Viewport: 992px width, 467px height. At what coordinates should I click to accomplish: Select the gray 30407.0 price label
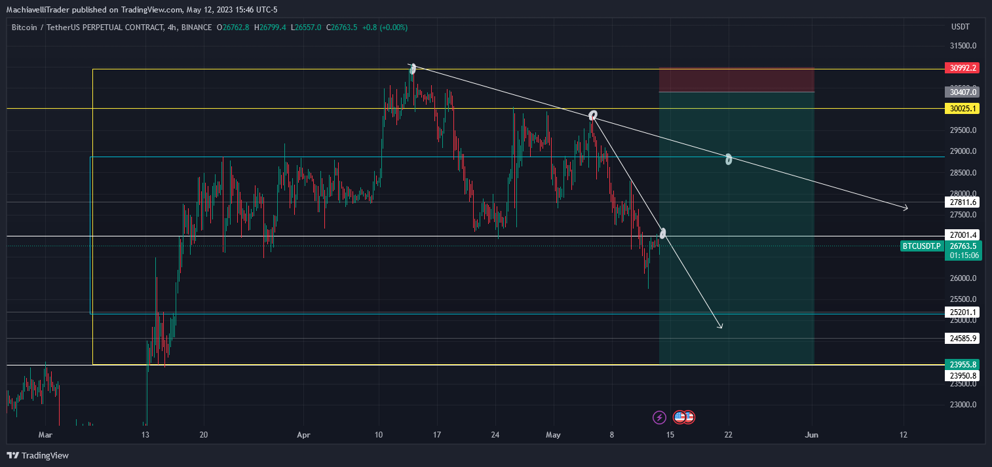[963, 92]
